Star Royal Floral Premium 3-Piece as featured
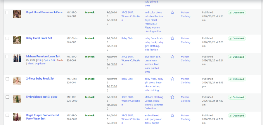This screenshot has width=263, height=125. 172,12
